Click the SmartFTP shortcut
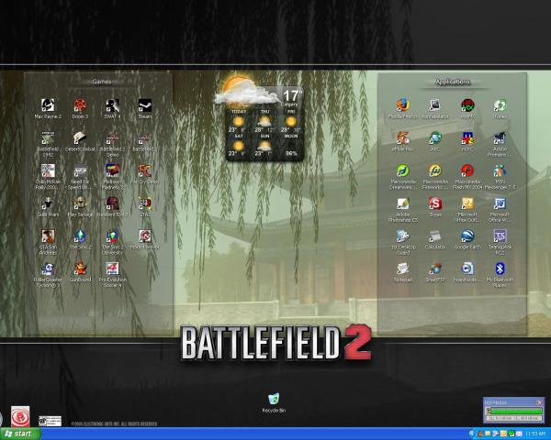This screenshot has width=551, height=440. click(x=435, y=269)
